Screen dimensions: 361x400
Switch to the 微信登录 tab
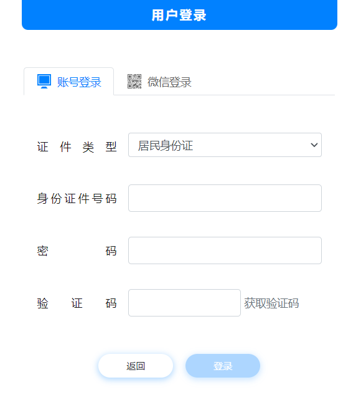pos(159,82)
